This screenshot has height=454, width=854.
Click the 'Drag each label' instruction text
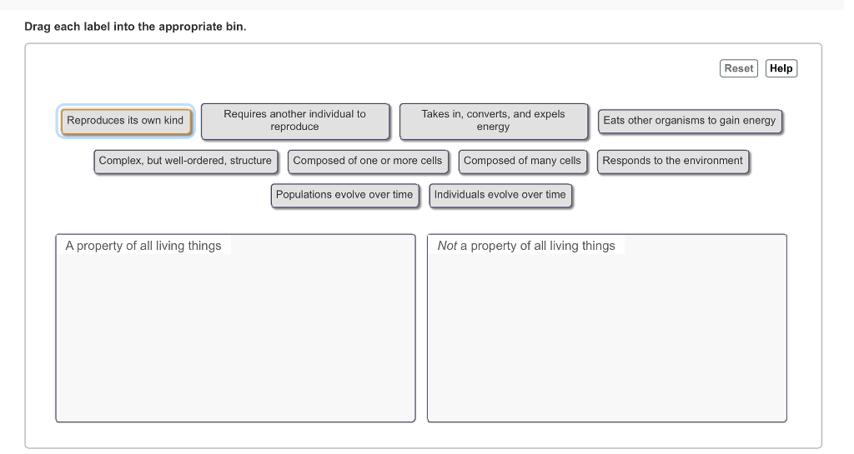pos(135,27)
